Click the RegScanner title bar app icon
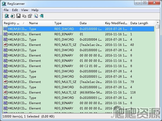This screenshot has height=121, width=162. tap(4, 4)
